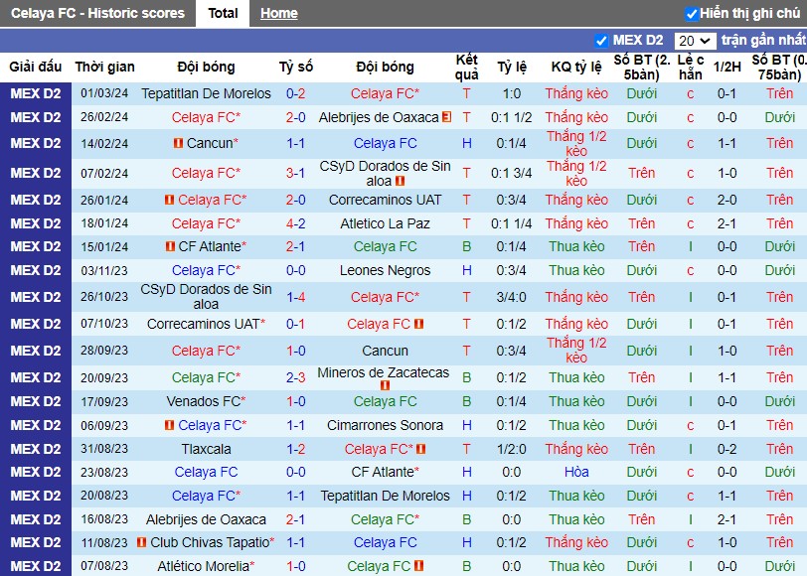
Task: Click the 2-3 score against Mineros de Zacatecas
Action: coord(295,377)
